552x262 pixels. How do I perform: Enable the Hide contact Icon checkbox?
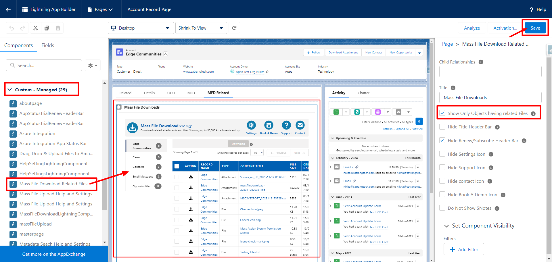click(x=442, y=181)
